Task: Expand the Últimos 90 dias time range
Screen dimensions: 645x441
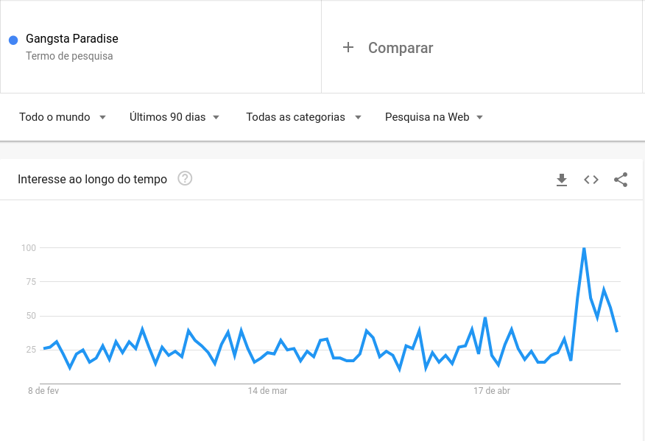Action: 175,117
